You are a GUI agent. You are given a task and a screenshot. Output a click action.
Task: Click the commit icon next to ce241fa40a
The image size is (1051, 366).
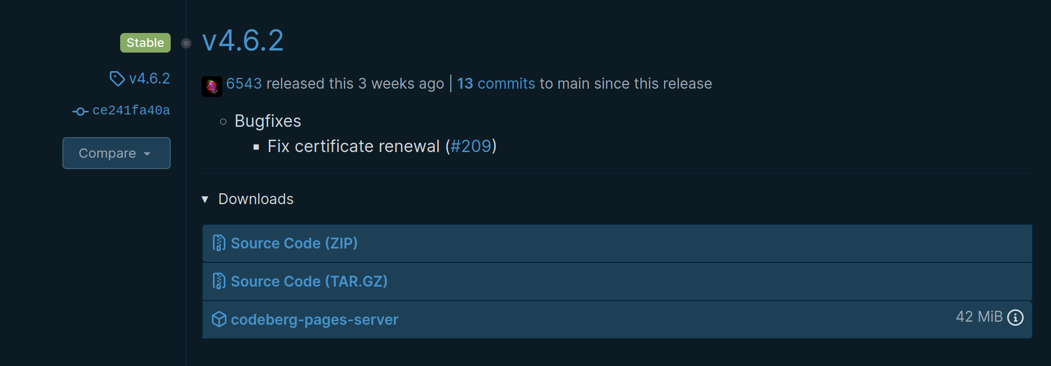click(80, 111)
